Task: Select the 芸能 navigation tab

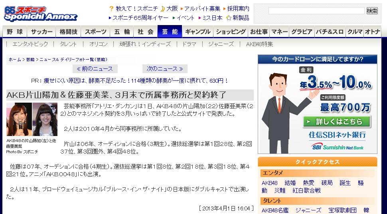Action: pos(170,32)
